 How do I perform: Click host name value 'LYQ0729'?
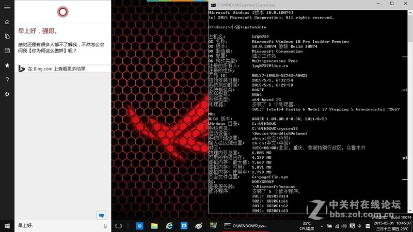260,37
